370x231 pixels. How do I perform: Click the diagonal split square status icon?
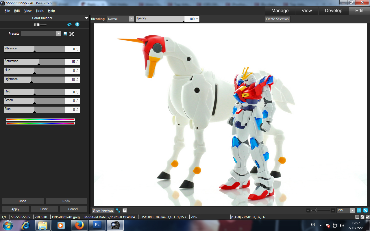(362, 217)
